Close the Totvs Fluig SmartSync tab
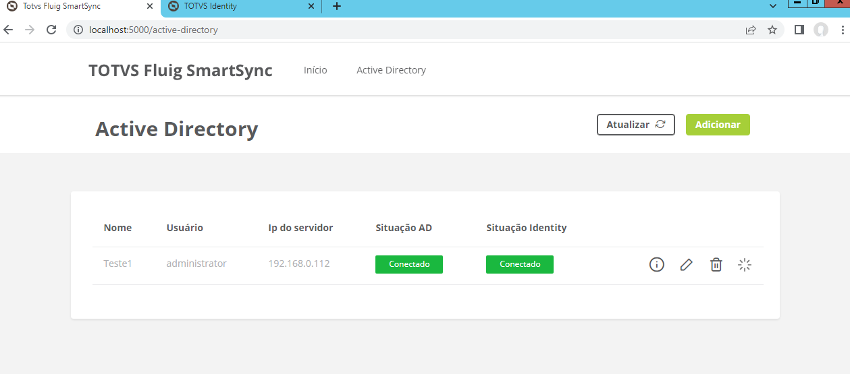The height and width of the screenshot is (374, 850). 149,7
